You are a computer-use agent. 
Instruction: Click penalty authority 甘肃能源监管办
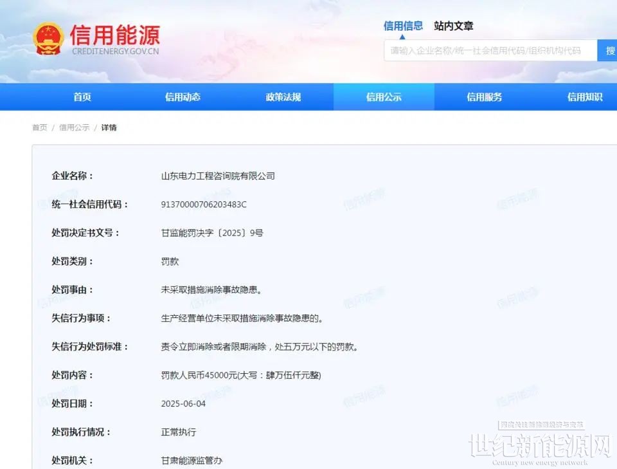pyautogui.click(x=192, y=461)
